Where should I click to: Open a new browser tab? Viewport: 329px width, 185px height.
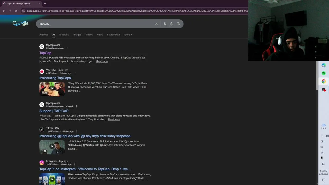tap(45, 3)
